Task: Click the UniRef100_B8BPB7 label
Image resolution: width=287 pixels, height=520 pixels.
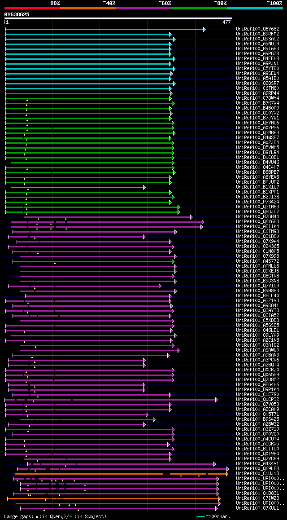Action: [x=257, y=173]
